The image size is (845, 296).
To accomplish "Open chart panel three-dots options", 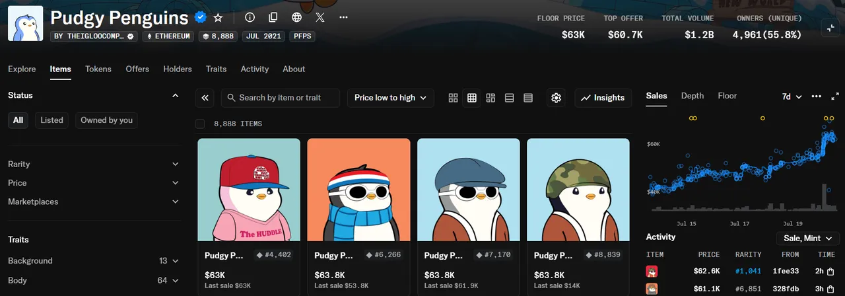I will 817,96.
